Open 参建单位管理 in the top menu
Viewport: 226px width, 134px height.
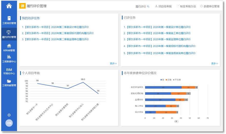pyautogui.click(x=210, y=6)
